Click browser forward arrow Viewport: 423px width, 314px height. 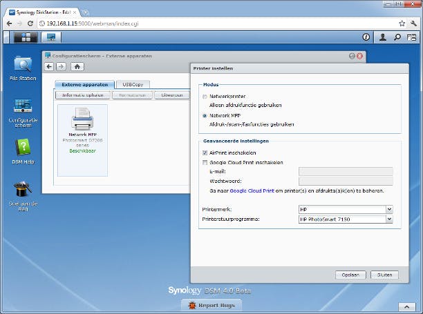tap(19, 23)
